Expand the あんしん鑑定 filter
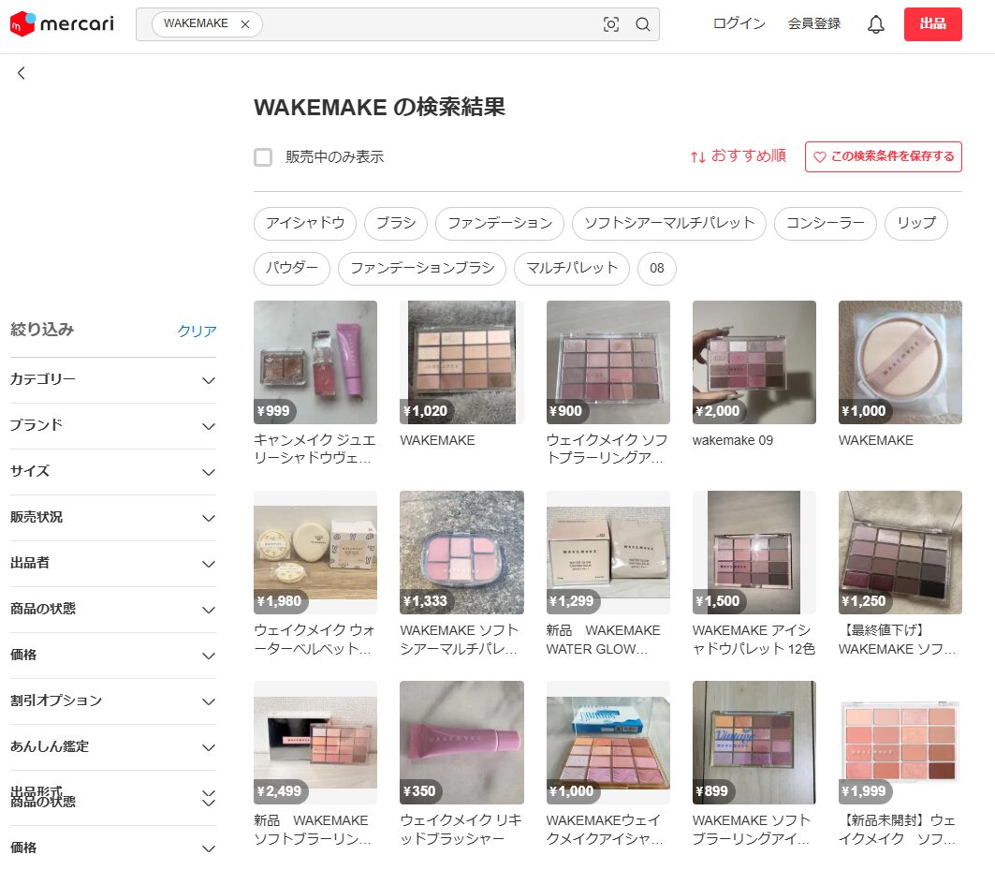Image resolution: width=995 pixels, height=870 pixels. click(x=113, y=747)
